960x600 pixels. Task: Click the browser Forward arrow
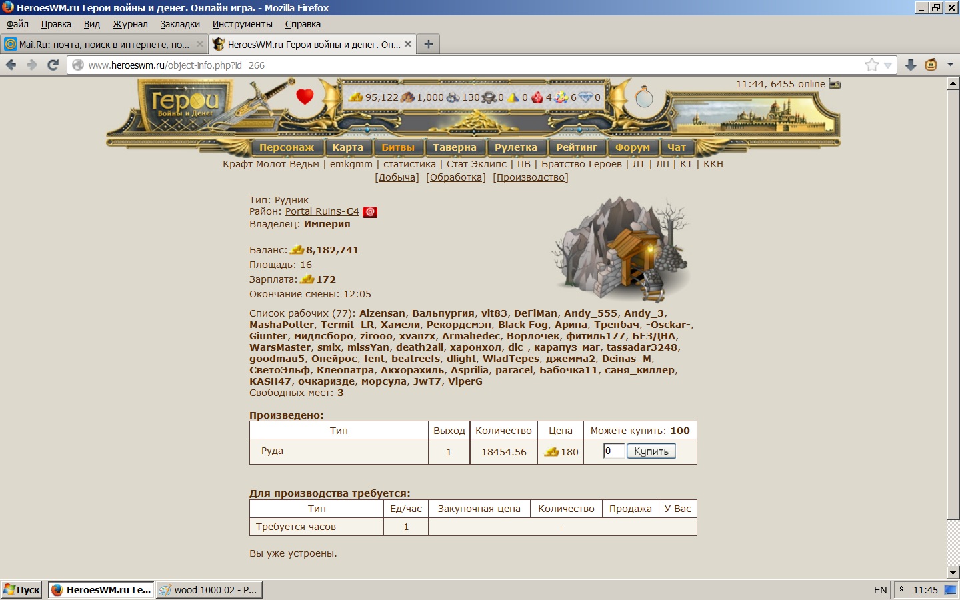(x=32, y=65)
